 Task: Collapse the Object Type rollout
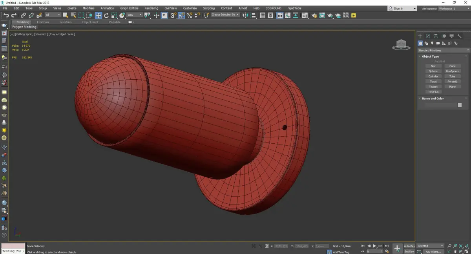click(430, 57)
